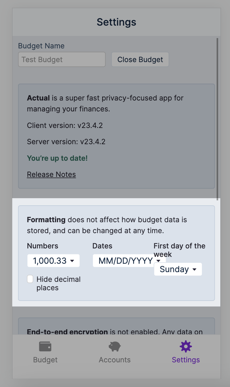Switch to the Accounts tab
230x387 pixels.
[x=114, y=360]
